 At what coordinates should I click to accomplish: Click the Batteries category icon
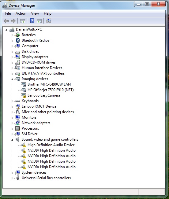(x=18, y=35)
